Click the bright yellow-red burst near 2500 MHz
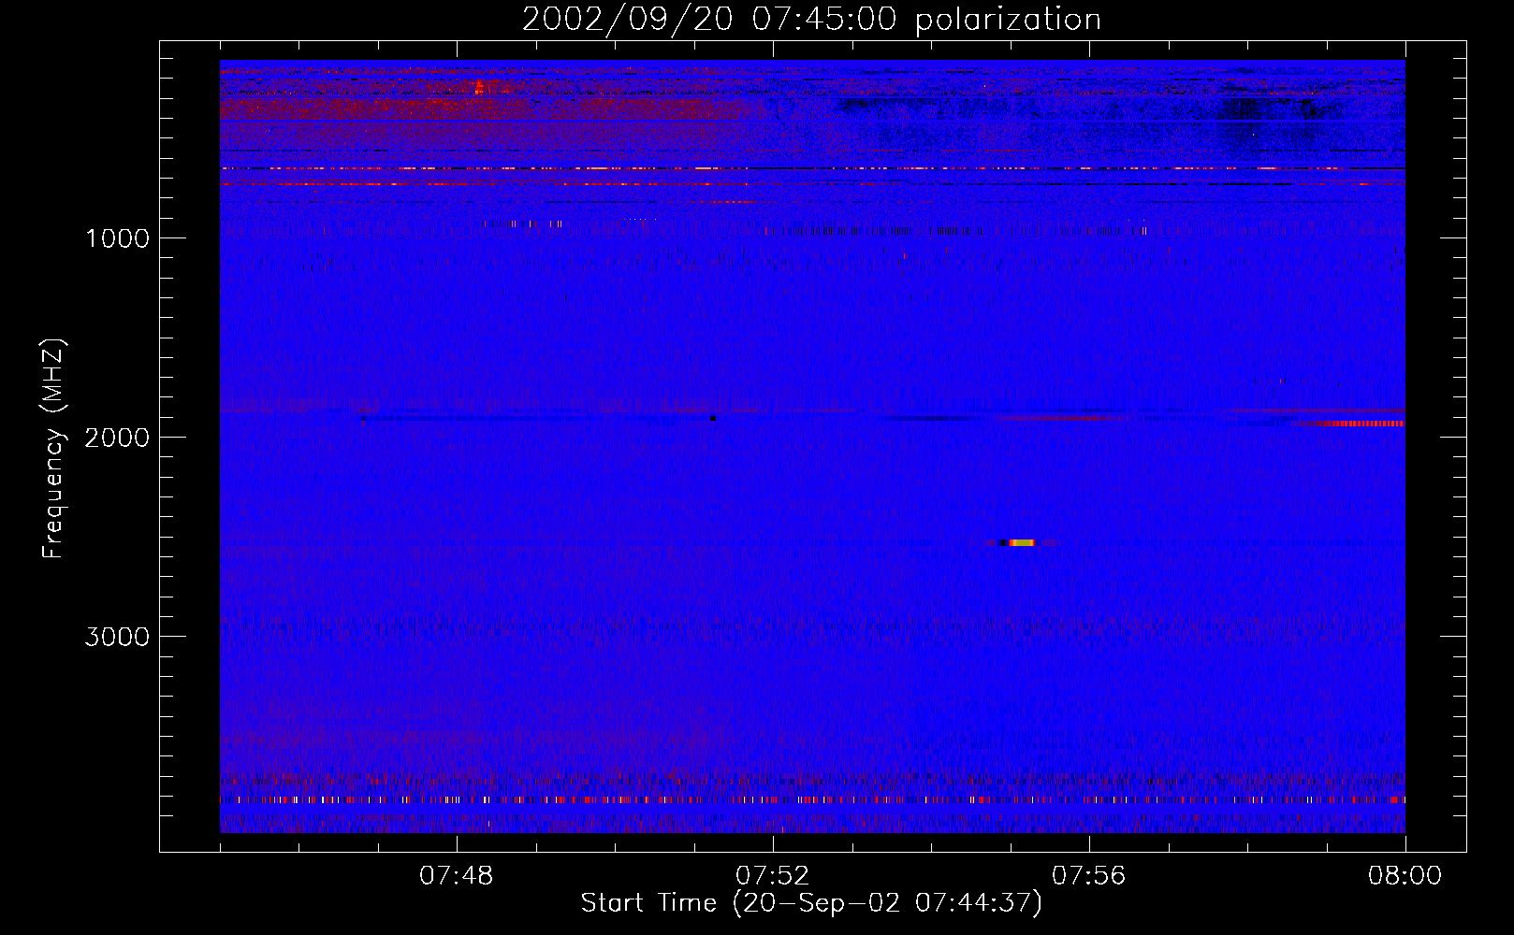 [1021, 542]
